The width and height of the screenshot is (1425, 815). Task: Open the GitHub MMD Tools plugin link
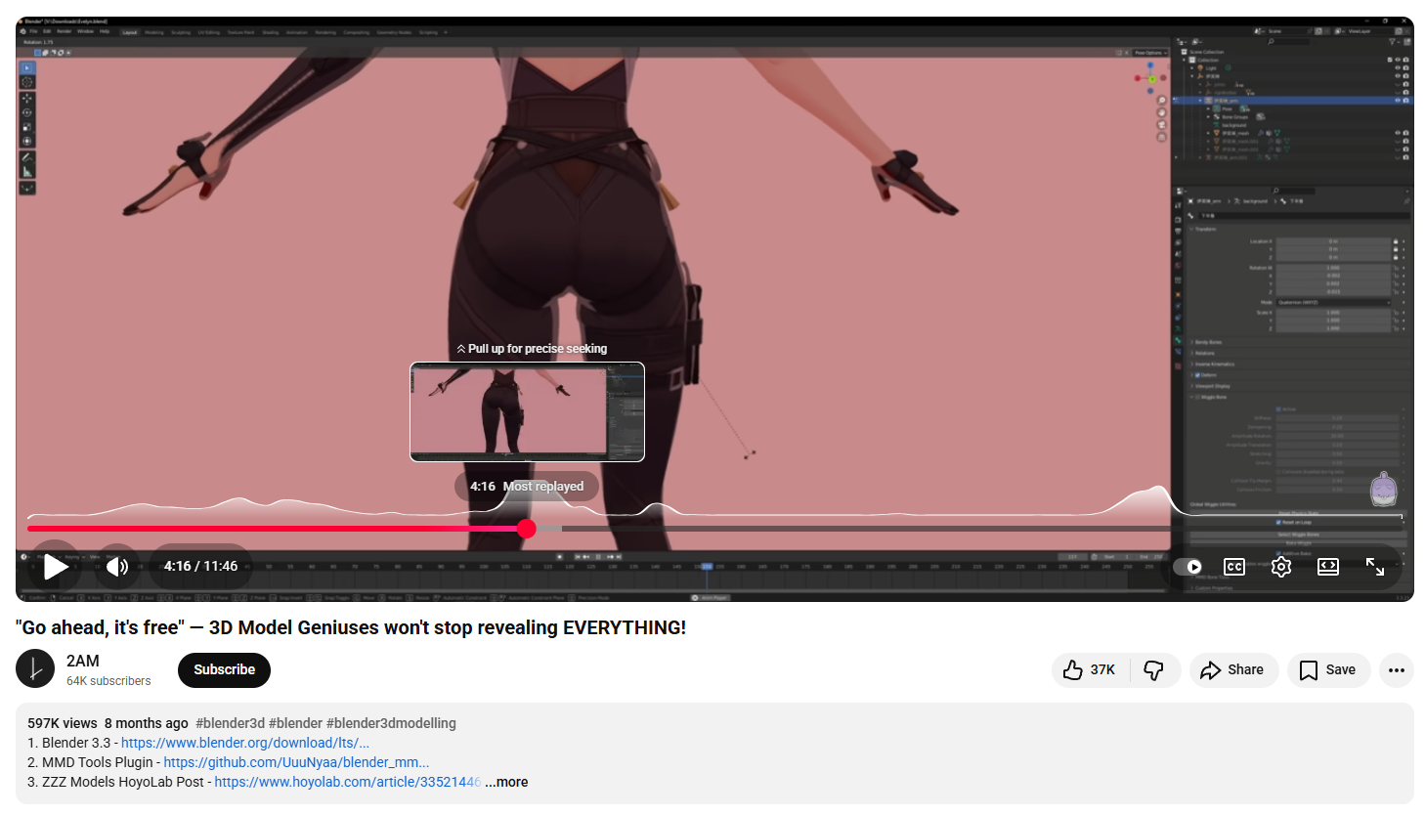[296, 762]
